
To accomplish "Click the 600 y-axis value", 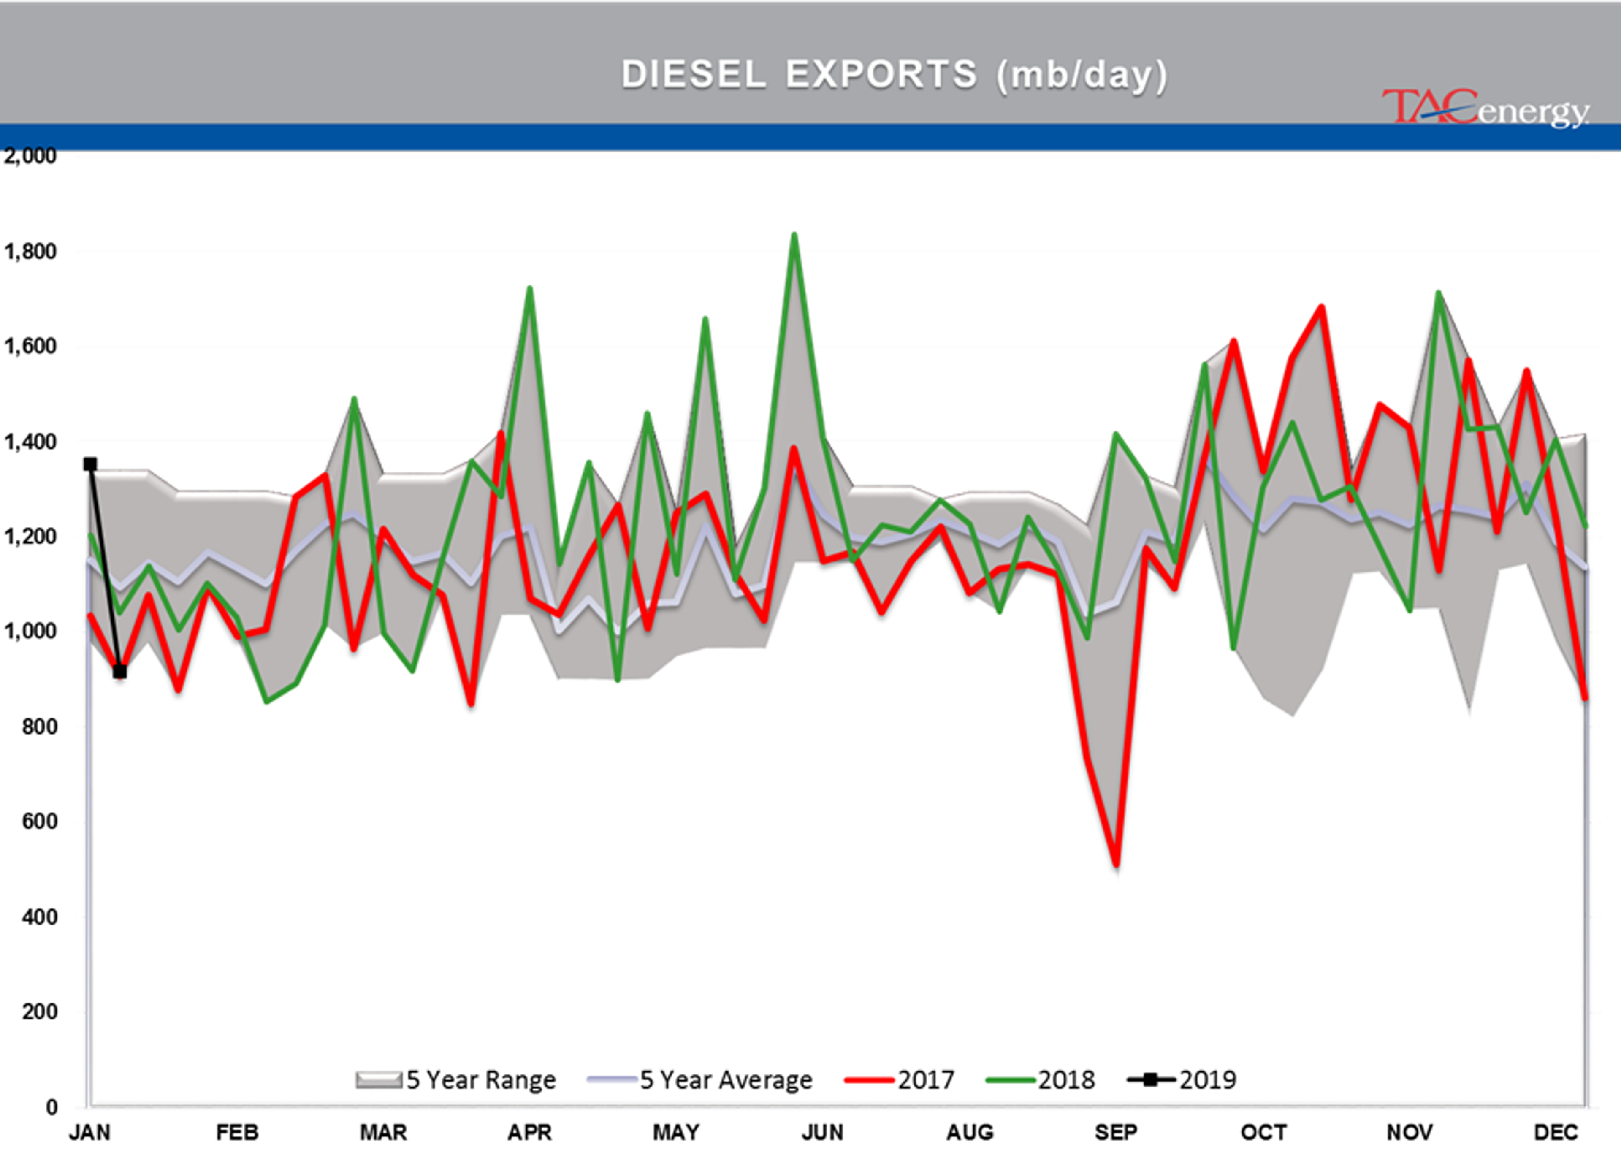I will pos(39,822).
